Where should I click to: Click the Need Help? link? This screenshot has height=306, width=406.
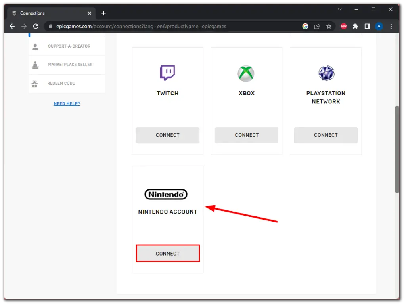point(67,103)
